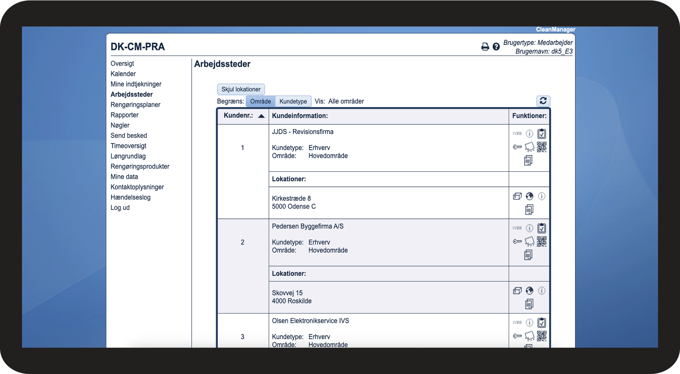Image resolution: width=680 pixels, height=374 pixels.
Task: Open the help question mark icon
Action: [496, 47]
